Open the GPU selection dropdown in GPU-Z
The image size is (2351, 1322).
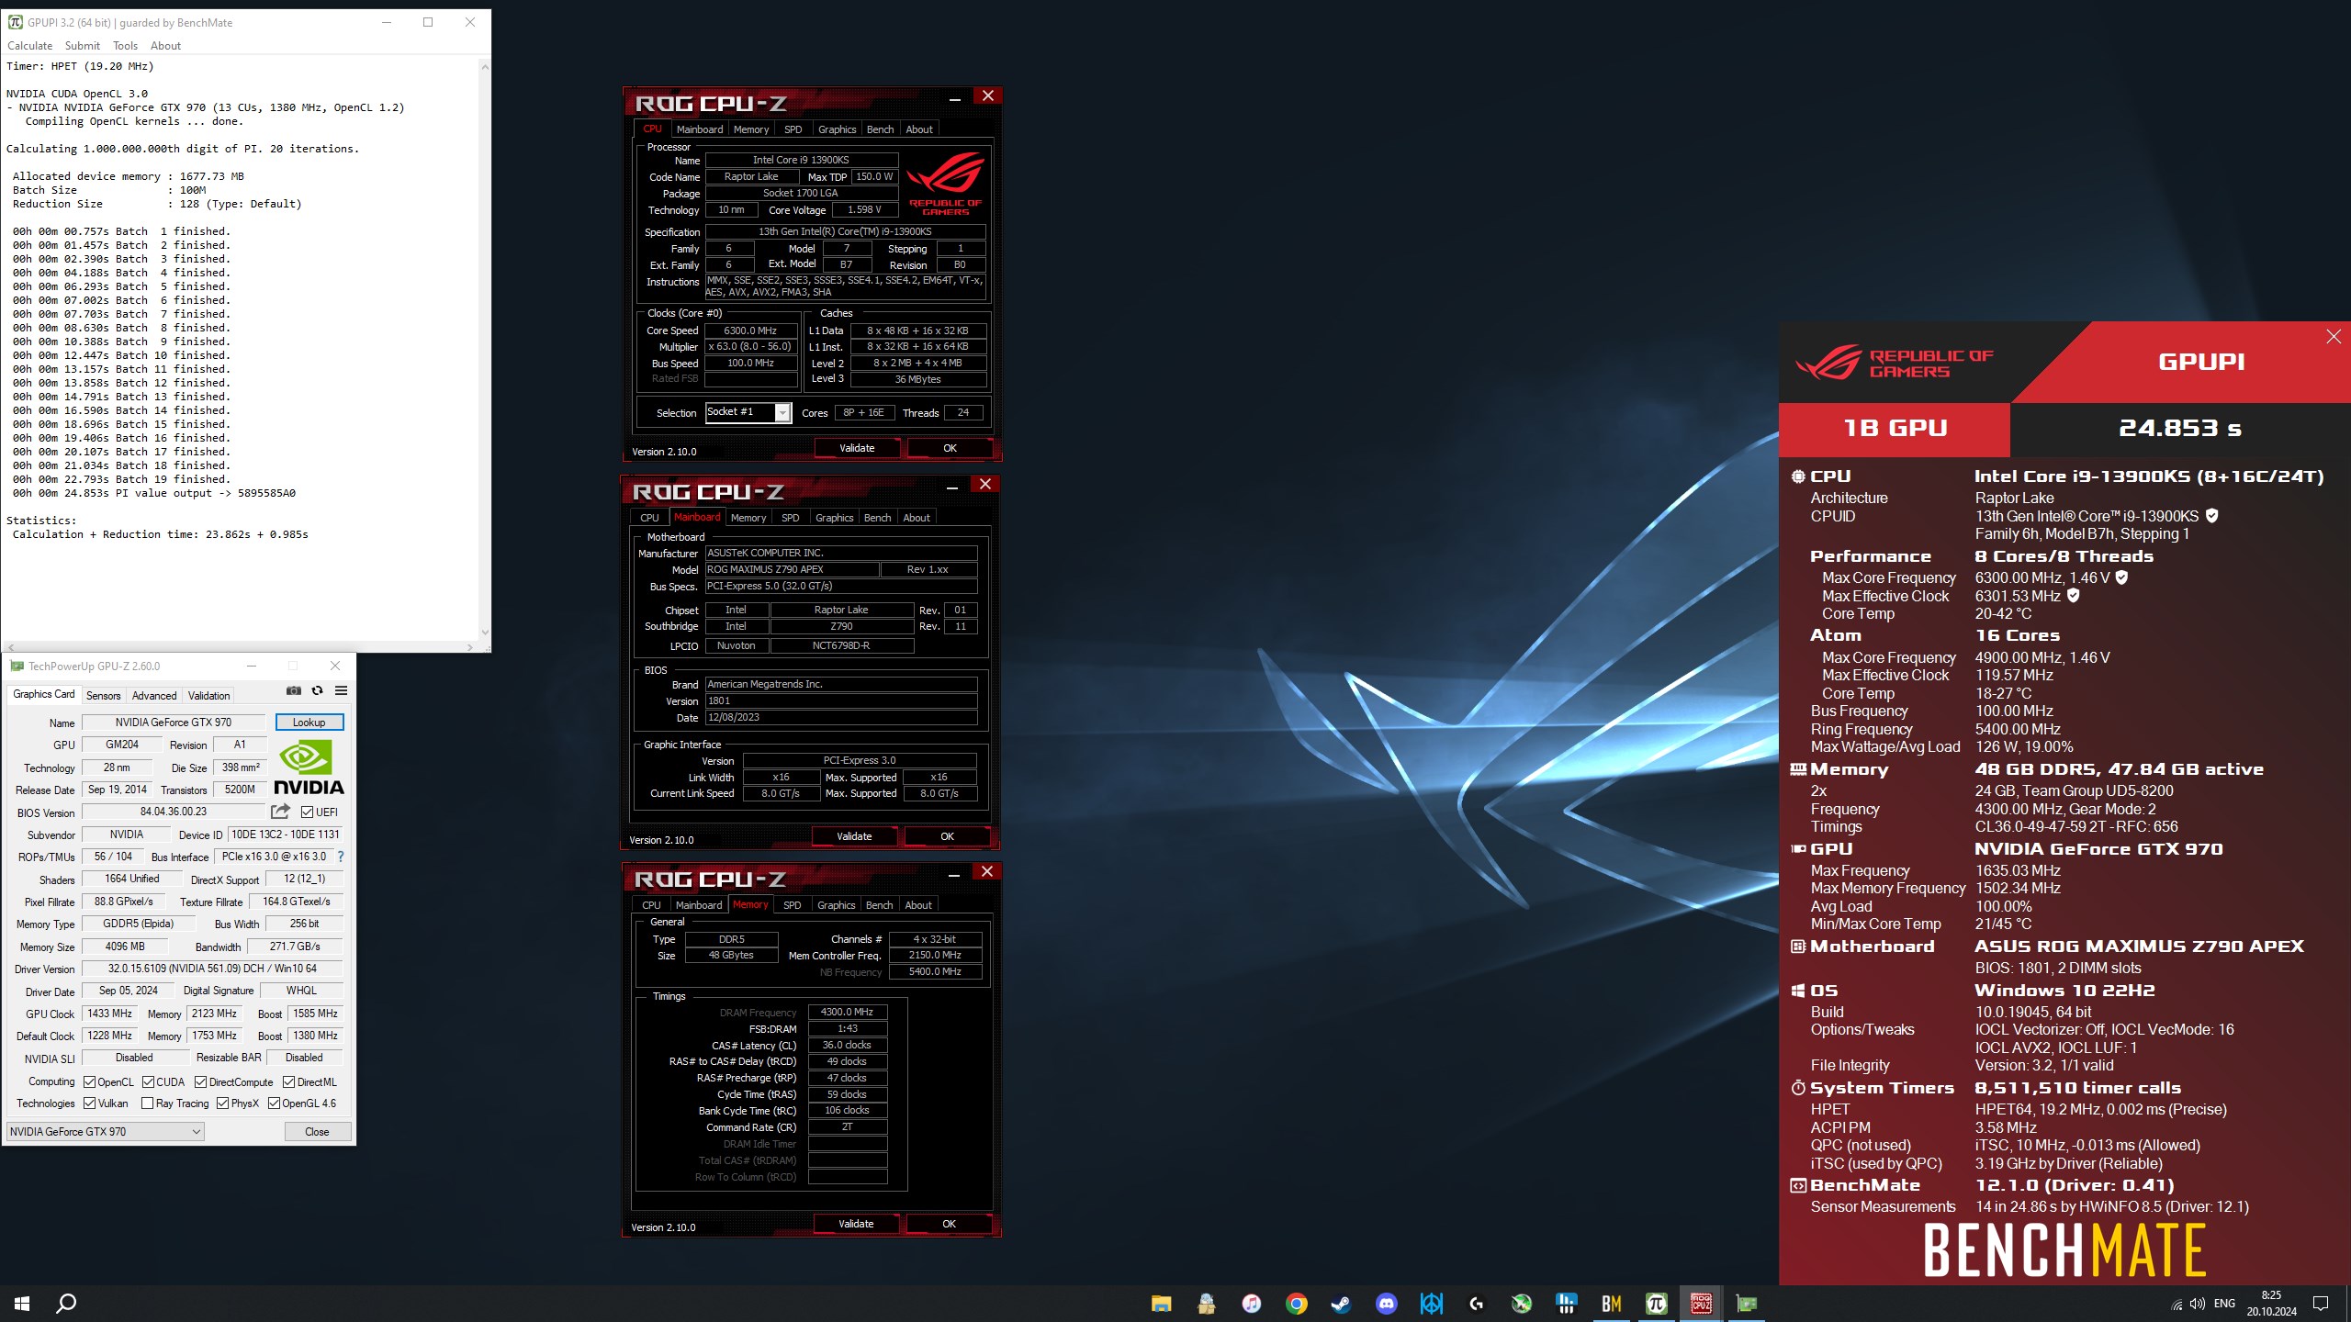pyautogui.click(x=106, y=1131)
